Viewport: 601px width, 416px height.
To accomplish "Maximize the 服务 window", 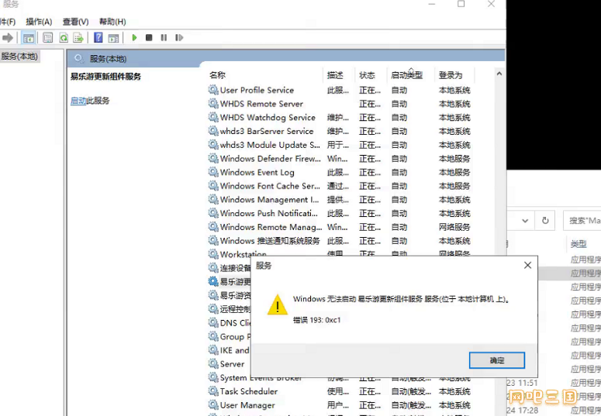I will click(461, 4).
